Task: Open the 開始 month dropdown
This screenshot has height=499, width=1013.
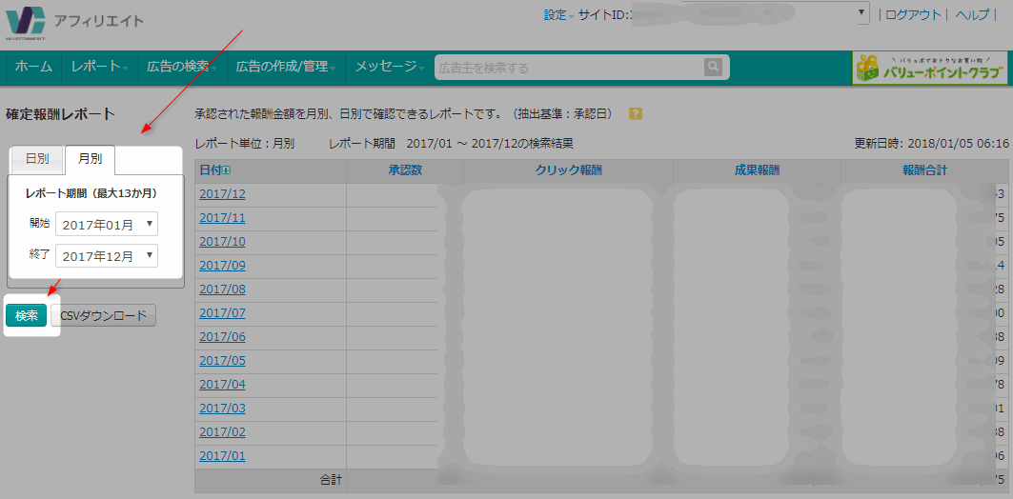Action: click(x=106, y=225)
